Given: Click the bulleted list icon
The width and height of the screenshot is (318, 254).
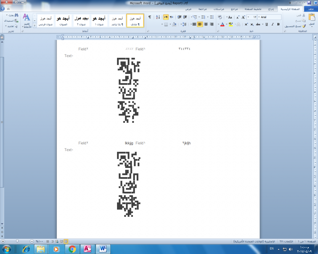Looking at the screenshot, I should click(x=211, y=17).
